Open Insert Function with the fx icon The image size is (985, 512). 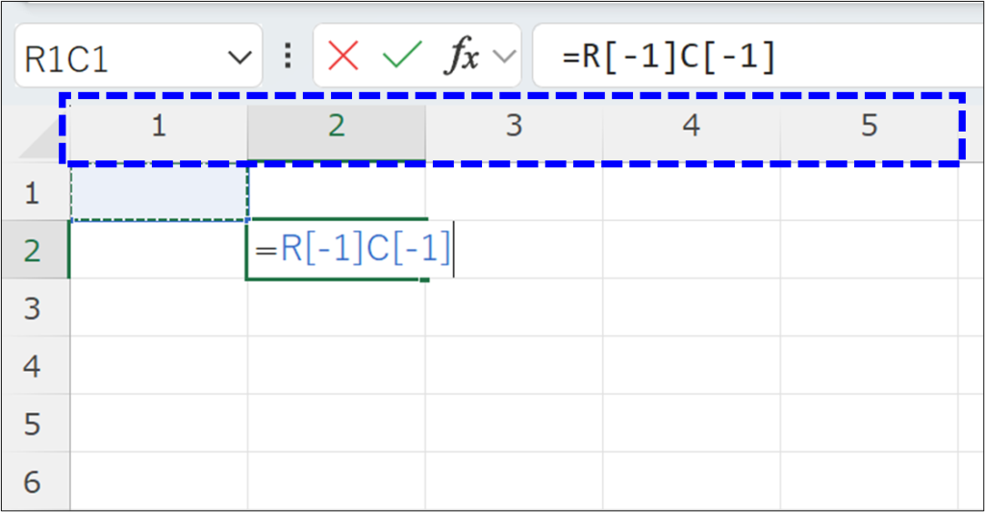coord(461,57)
